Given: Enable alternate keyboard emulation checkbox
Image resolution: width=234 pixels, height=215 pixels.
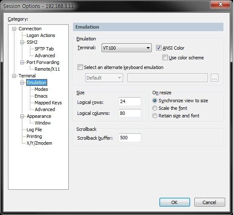Looking at the screenshot, I should coord(80,67).
